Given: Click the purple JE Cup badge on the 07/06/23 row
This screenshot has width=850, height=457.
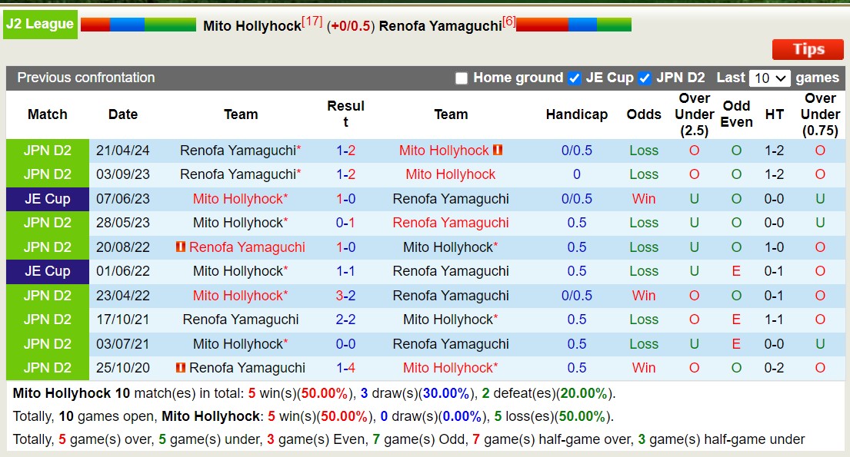Looking at the screenshot, I should pyautogui.click(x=47, y=199).
